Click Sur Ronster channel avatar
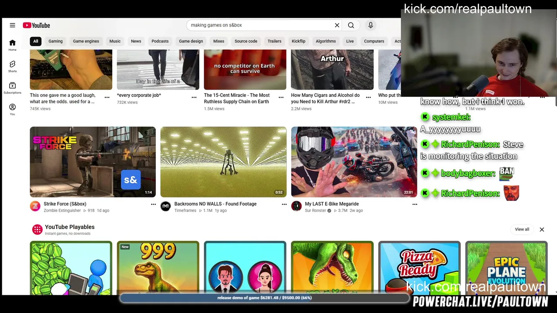The width and height of the screenshot is (557, 313). point(296,206)
